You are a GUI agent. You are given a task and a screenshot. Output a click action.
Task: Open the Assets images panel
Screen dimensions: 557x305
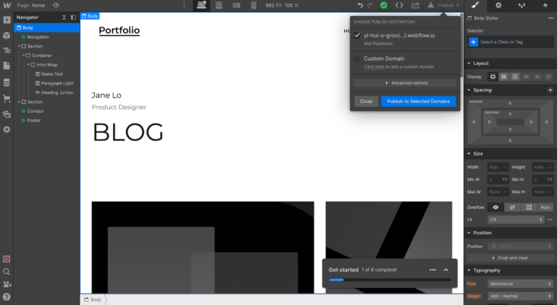pyautogui.click(x=6, y=114)
